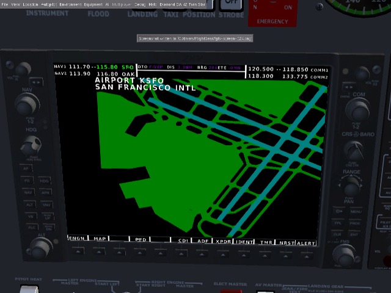Push the arrow softkey below MAP
The height and width of the screenshot is (293, 391).
coord(99,251)
